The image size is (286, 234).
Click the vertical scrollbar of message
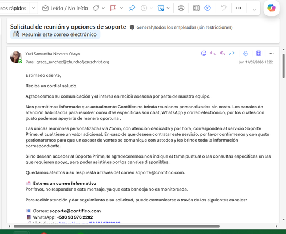click(284, 66)
